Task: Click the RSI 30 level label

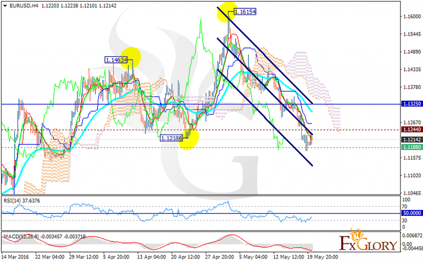Action: (404, 220)
